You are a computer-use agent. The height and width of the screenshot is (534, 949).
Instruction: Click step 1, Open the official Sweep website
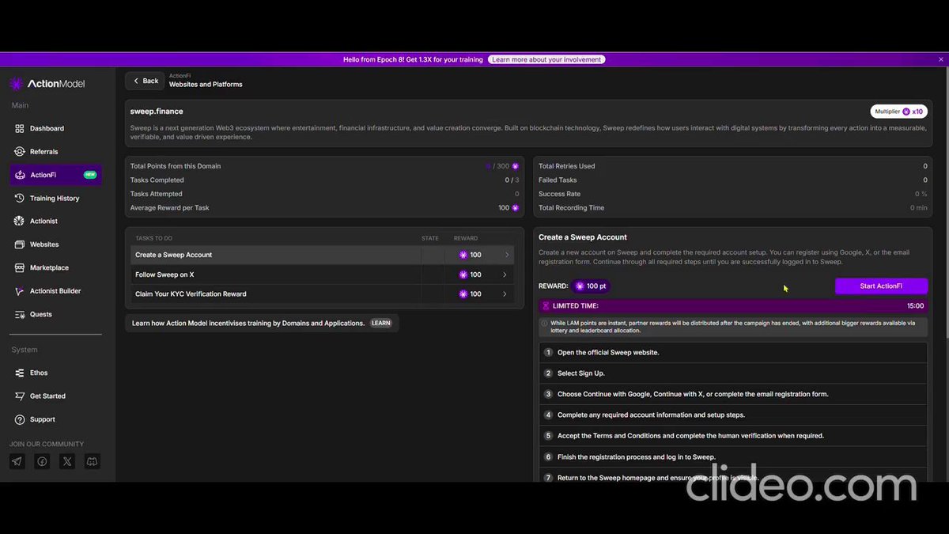point(734,352)
